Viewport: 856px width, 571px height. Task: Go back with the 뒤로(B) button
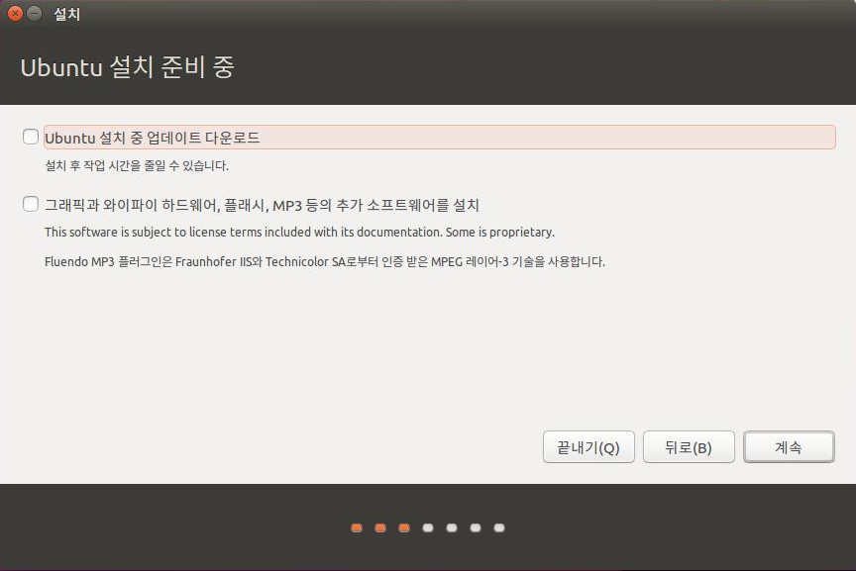689,447
